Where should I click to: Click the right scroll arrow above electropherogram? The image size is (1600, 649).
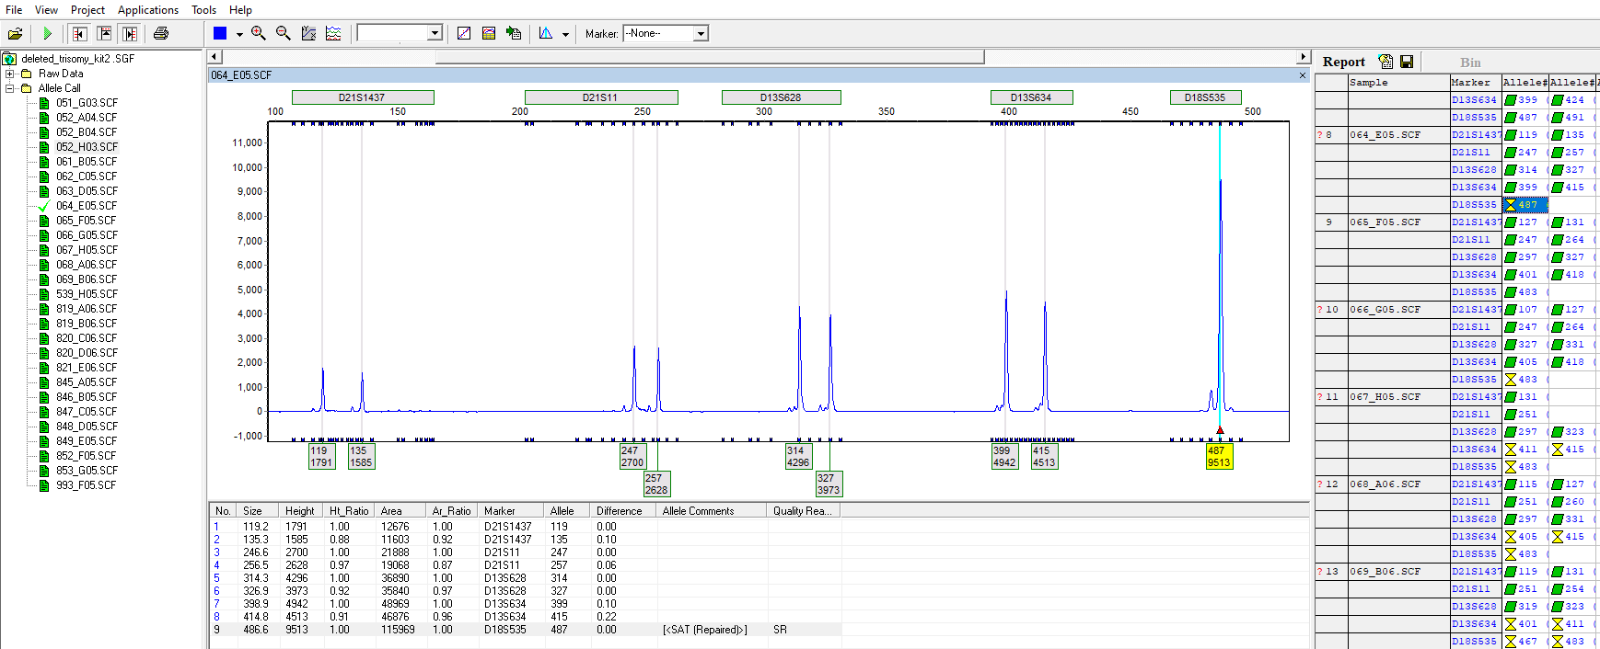click(x=1303, y=57)
